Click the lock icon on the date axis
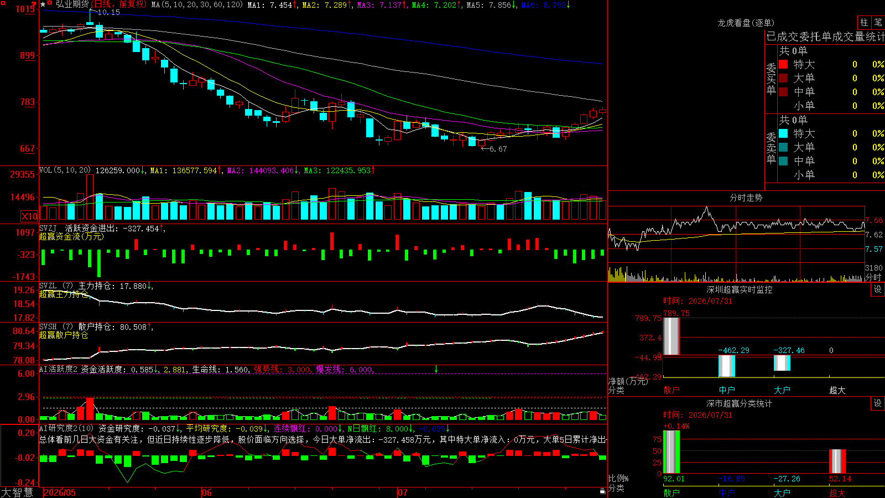885x498 pixels. (x=603, y=491)
